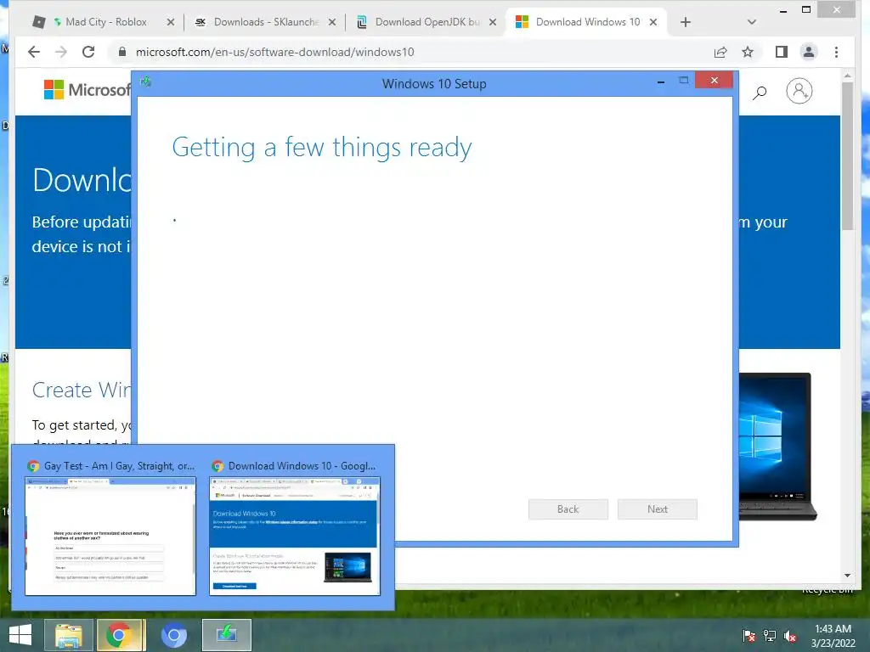Go back in Chrome with the back arrow
Image resolution: width=870 pixels, height=652 pixels.
pyautogui.click(x=34, y=52)
